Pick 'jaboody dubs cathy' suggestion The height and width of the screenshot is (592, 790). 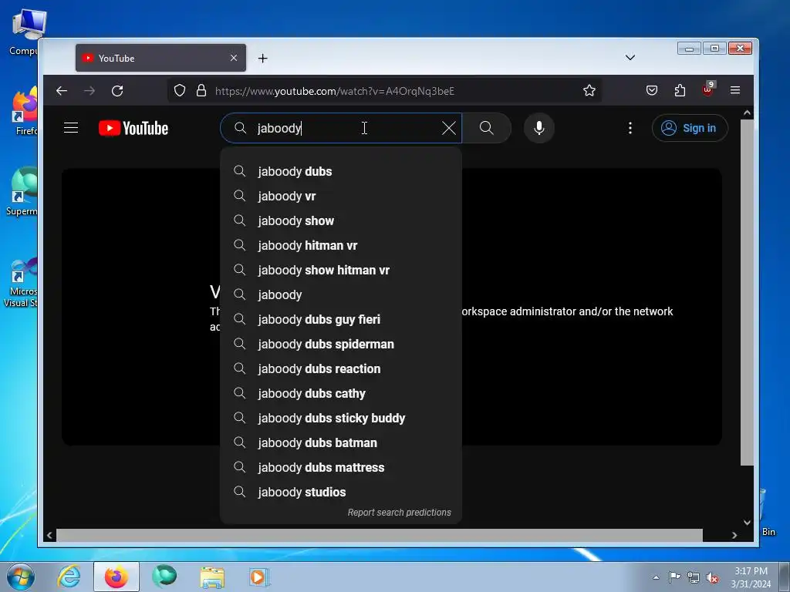[x=341, y=393]
